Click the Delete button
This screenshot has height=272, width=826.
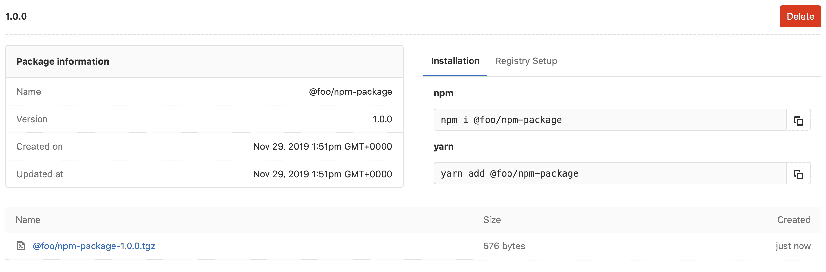(x=800, y=16)
